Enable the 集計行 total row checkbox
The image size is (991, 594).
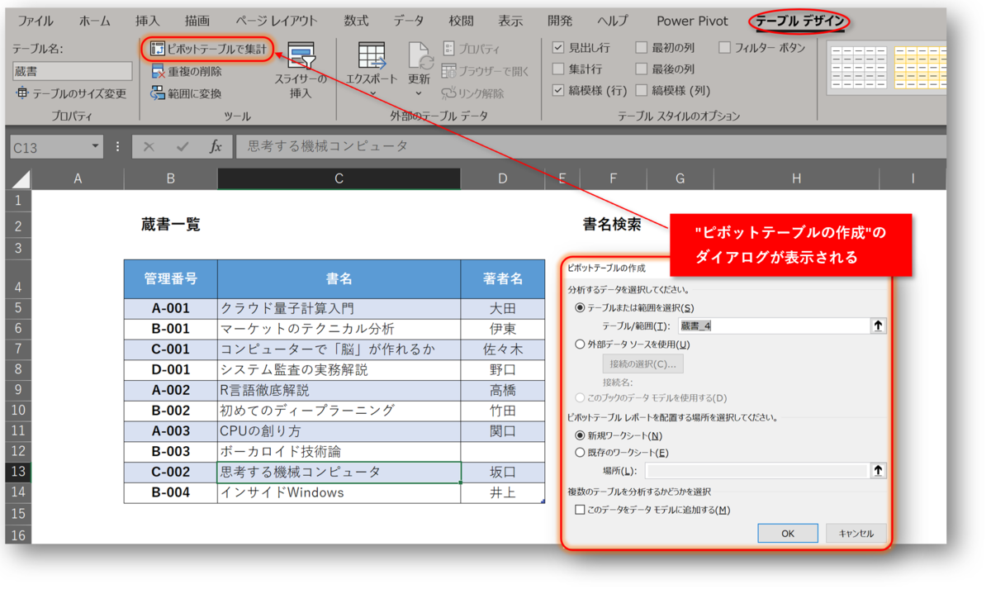pyautogui.click(x=558, y=68)
